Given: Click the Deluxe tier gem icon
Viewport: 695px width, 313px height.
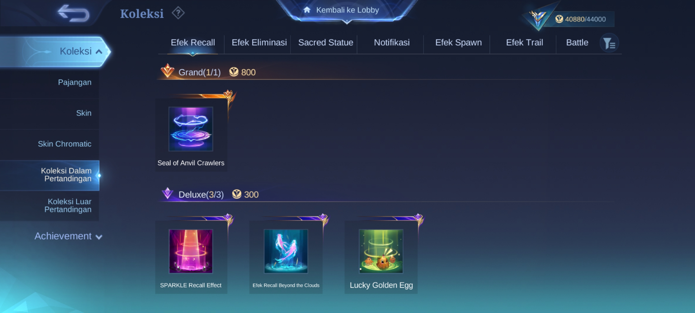Looking at the screenshot, I should click(167, 193).
